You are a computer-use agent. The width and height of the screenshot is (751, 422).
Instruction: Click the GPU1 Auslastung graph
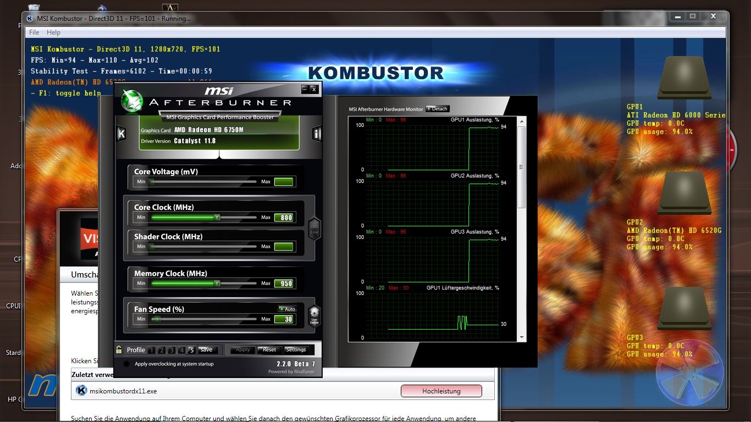[432, 147]
